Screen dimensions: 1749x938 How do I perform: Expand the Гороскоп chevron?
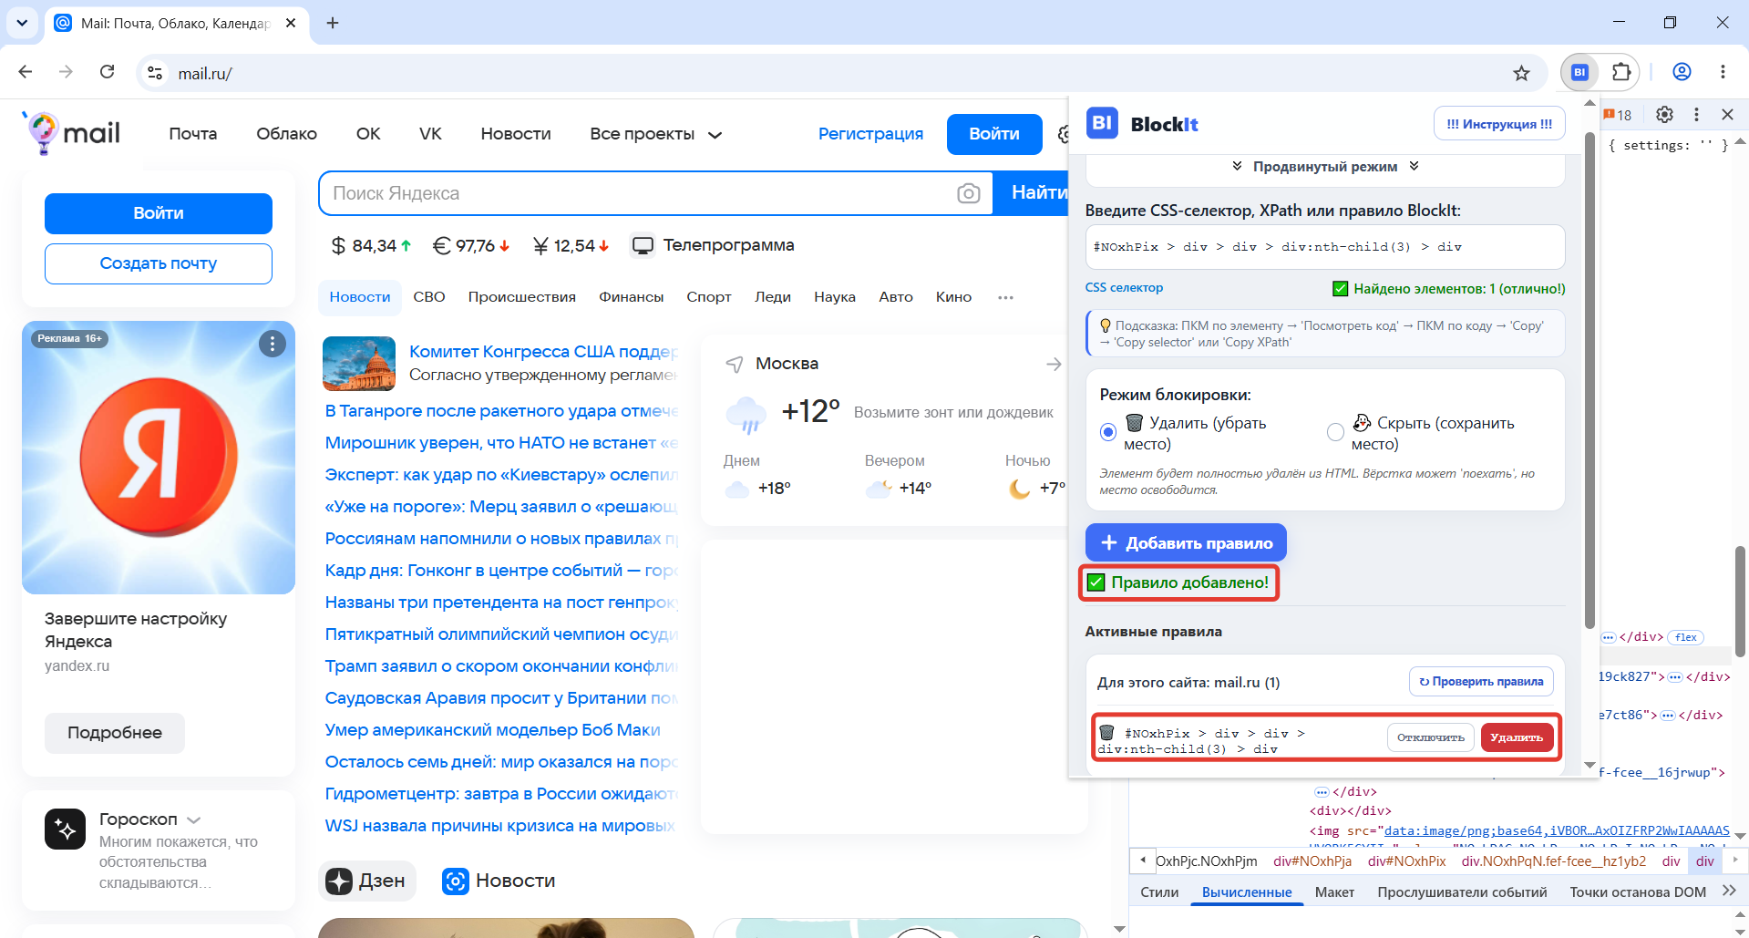[194, 820]
